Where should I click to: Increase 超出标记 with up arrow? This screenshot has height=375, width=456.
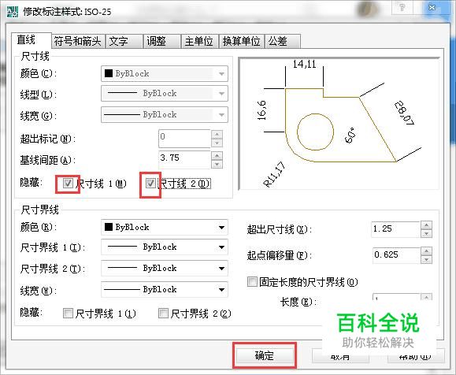pyautogui.click(x=217, y=134)
